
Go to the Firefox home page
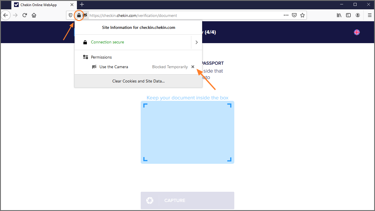[34, 15]
